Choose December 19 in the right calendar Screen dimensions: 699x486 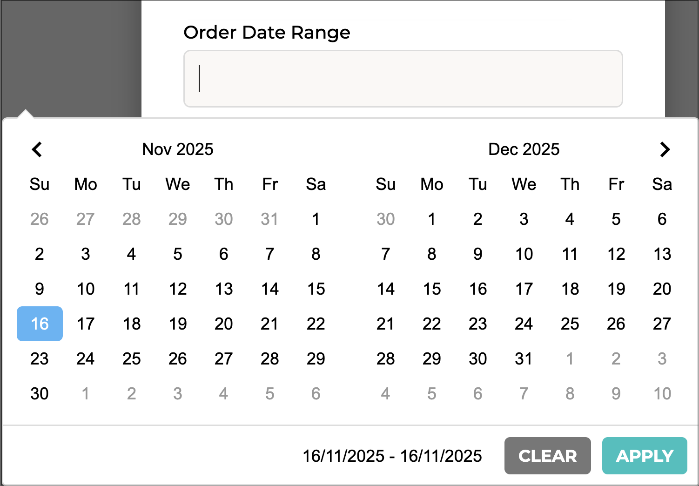[616, 289]
